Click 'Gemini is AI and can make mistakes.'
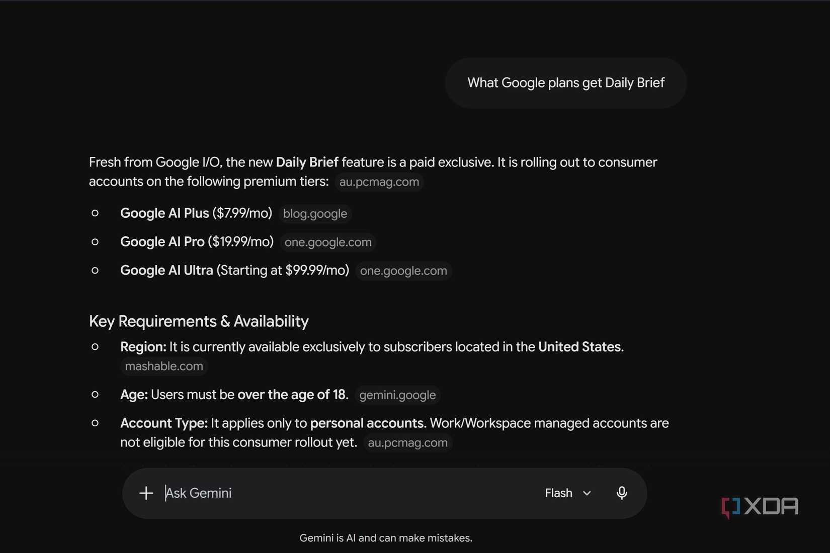 (386, 538)
